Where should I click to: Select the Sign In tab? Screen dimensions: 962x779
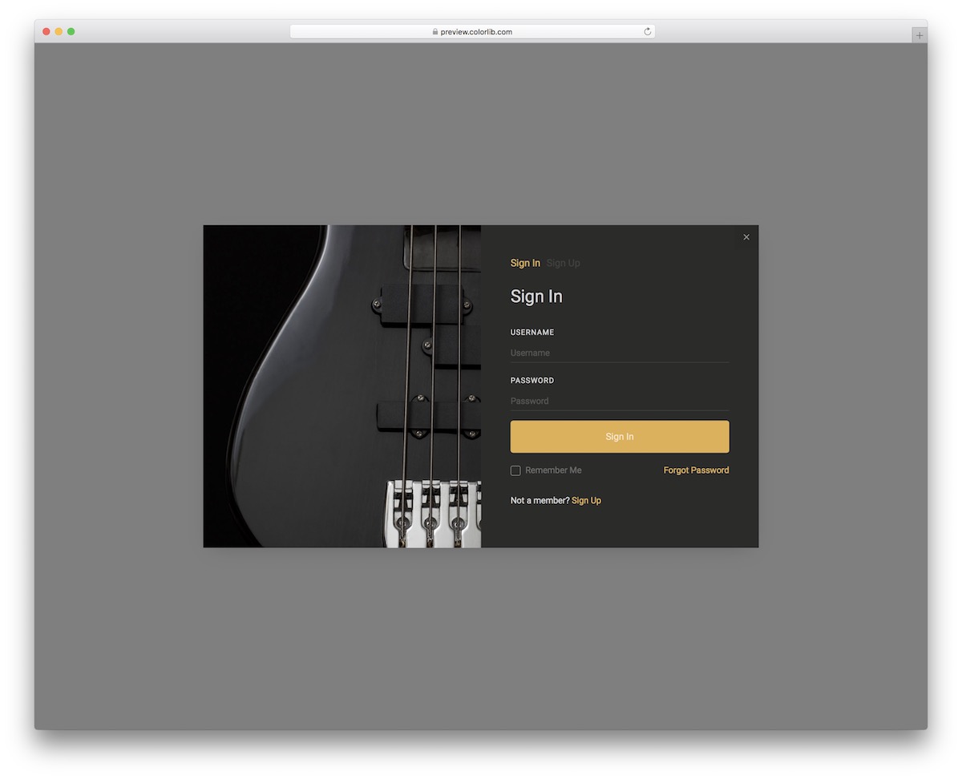525,263
